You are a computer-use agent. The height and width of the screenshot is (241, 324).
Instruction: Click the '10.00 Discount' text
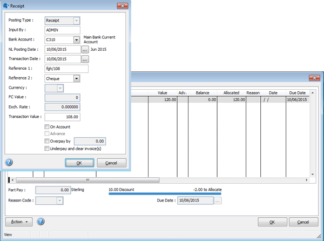pyautogui.click(x=122, y=190)
